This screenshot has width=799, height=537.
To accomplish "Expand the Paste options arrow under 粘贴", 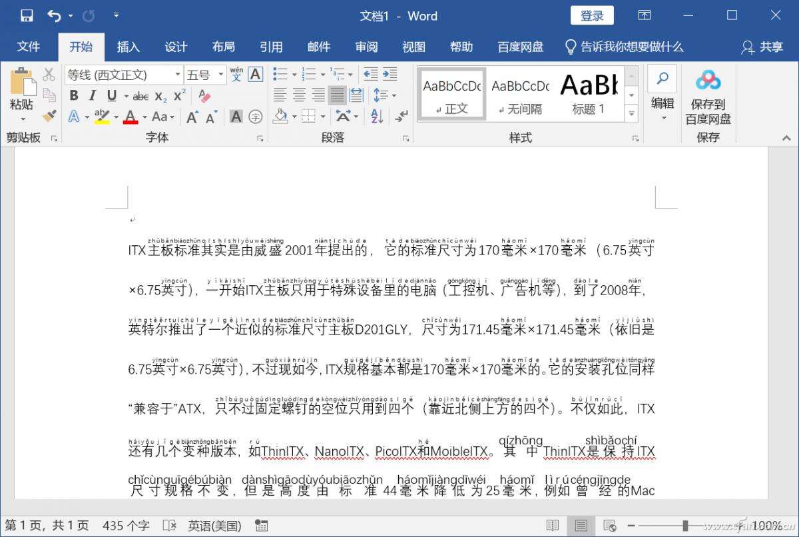I will (x=22, y=119).
